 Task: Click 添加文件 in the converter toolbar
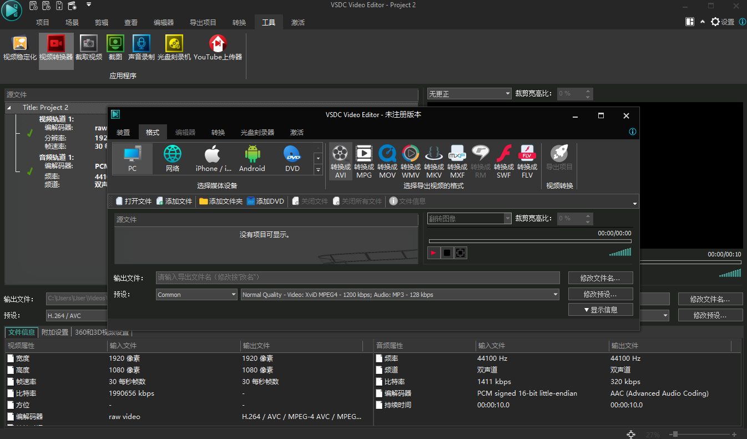point(174,201)
